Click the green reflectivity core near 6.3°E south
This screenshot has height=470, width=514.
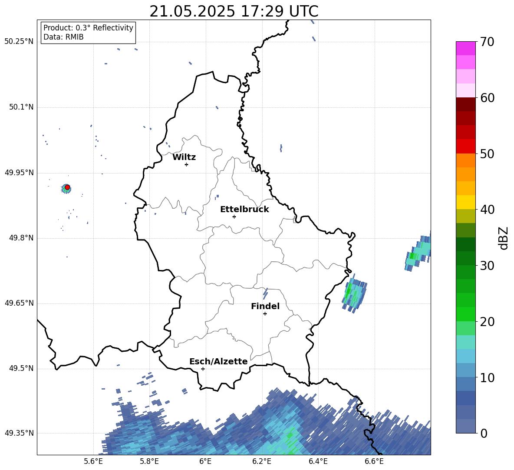(x=290, y=436)
